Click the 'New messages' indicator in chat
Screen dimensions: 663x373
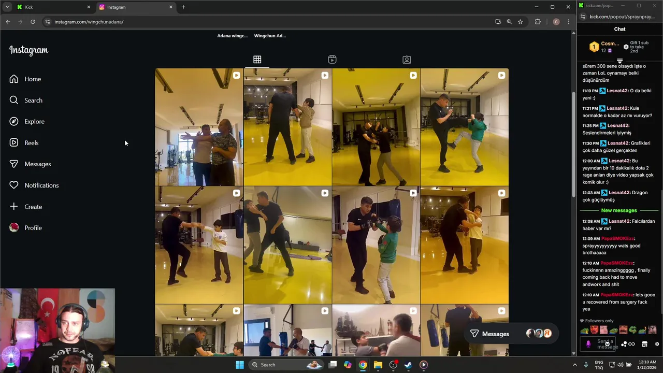pyautogui.click(x=619, y=210)
